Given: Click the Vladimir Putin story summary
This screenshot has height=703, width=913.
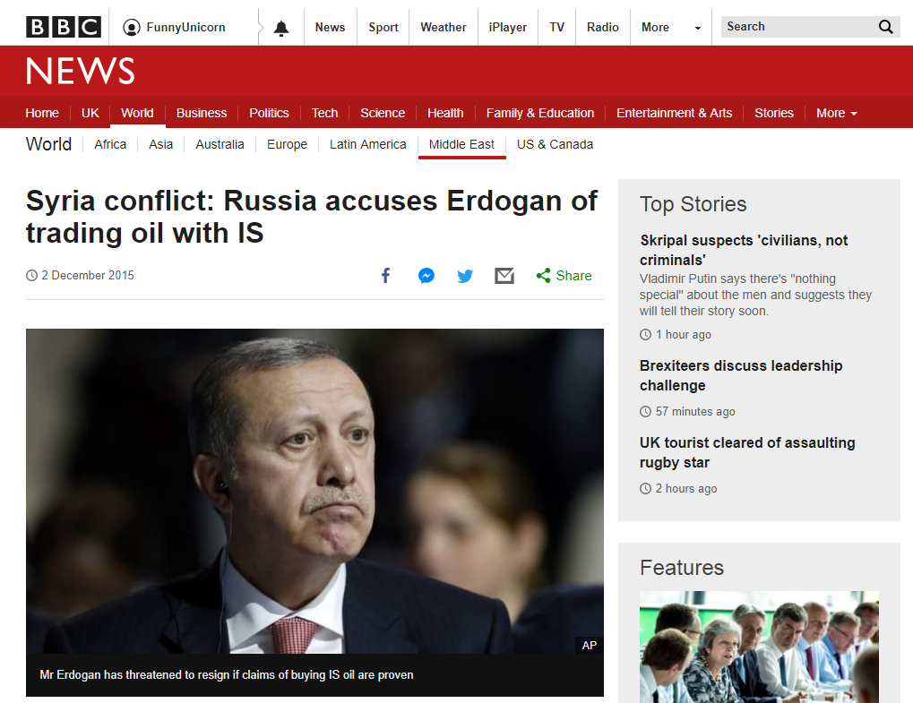Looking at the screenshot, I should (x=755, y=295).
